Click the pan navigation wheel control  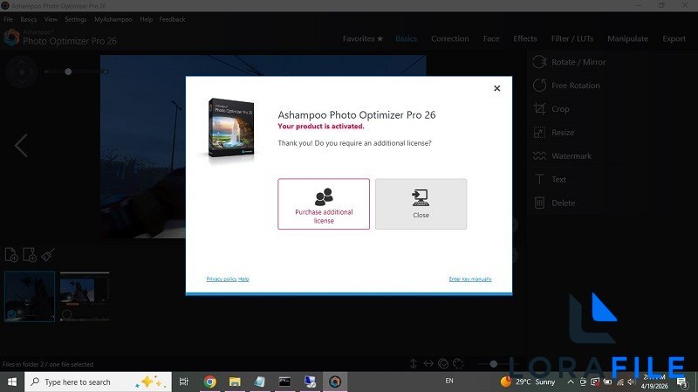click(x=21, y=72)
